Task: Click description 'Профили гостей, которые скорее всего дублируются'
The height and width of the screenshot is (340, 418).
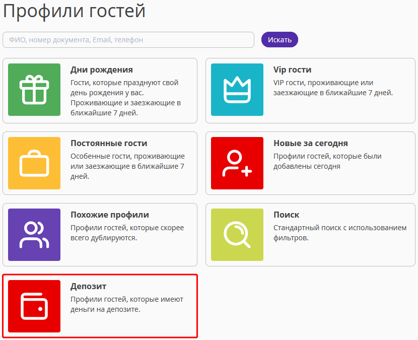Action: [127, 233]
